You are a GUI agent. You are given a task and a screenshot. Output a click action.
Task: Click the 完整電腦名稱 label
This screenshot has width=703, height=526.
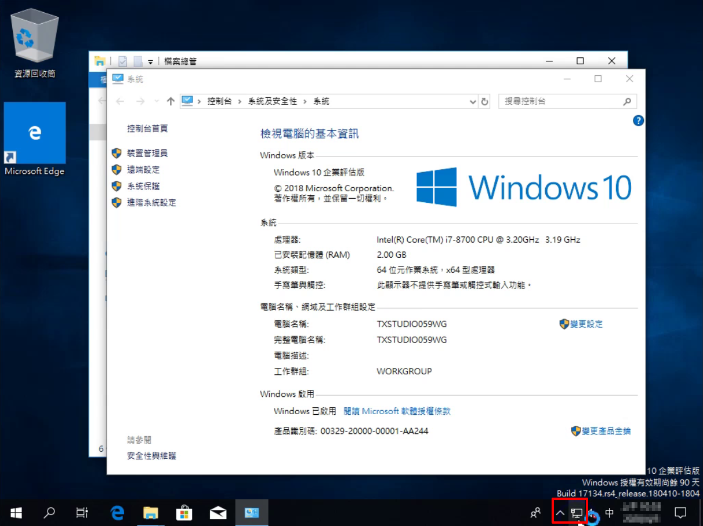[299, 340]
